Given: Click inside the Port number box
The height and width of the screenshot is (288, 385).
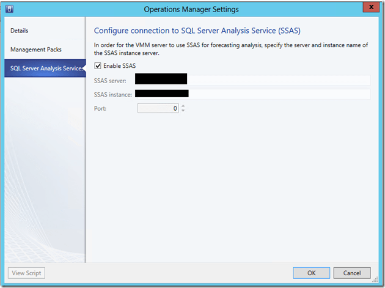Looking at the screenshot, I should point(158,108).
